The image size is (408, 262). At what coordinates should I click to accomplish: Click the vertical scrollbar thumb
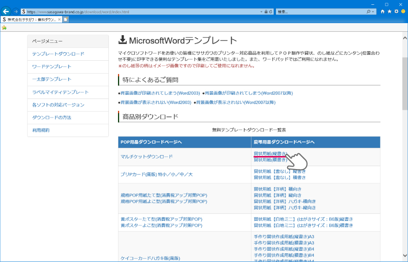click(405, 83)
